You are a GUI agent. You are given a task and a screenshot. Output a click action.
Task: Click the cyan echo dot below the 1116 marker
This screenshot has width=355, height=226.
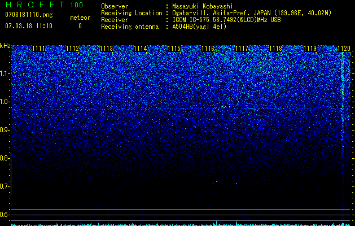point(216,181)
